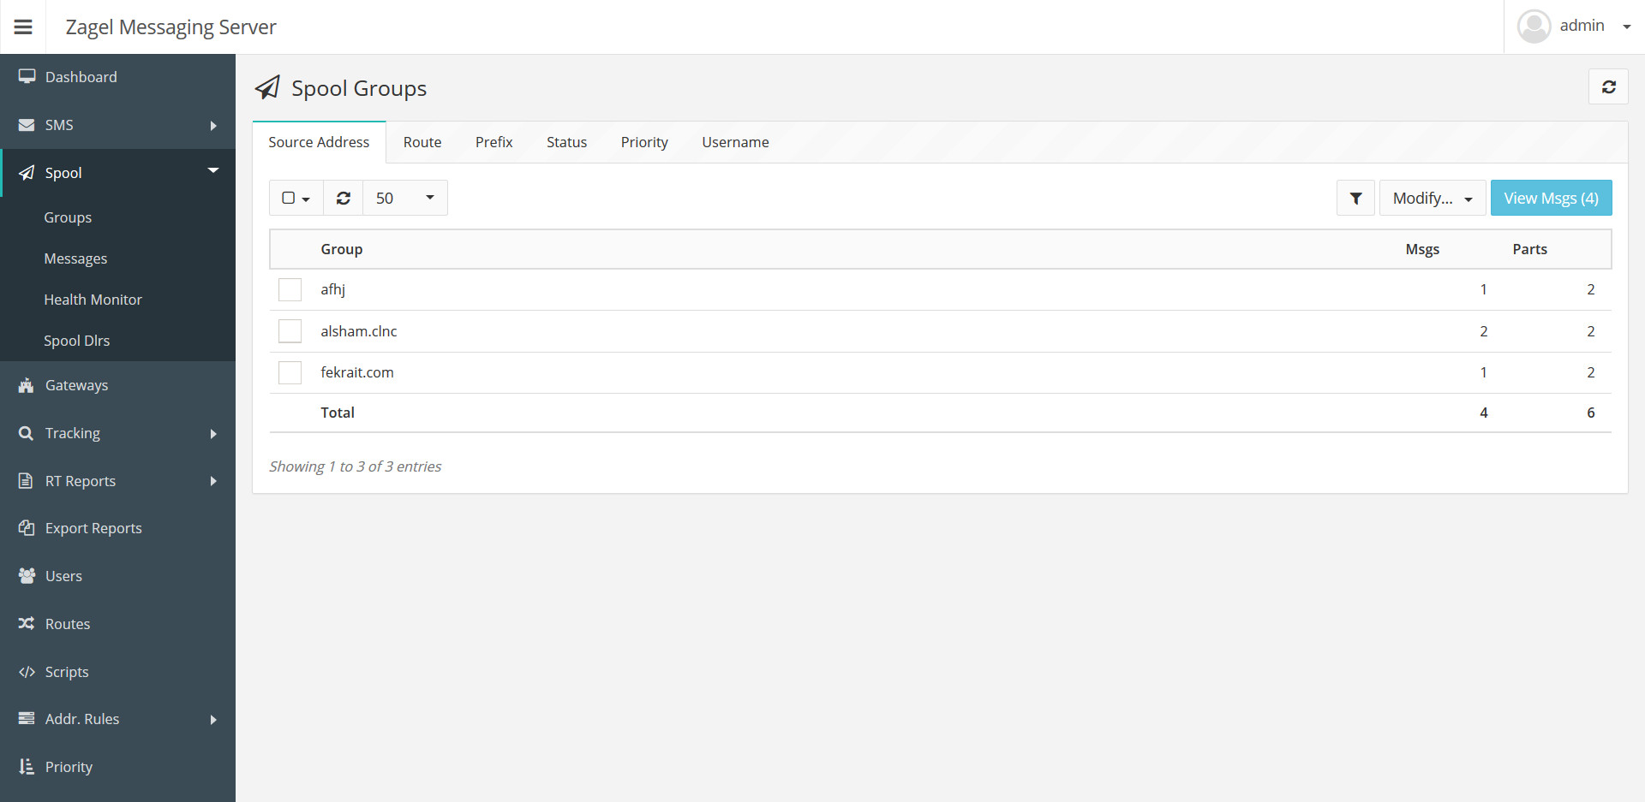Sort by the Parts column header

1529,249
